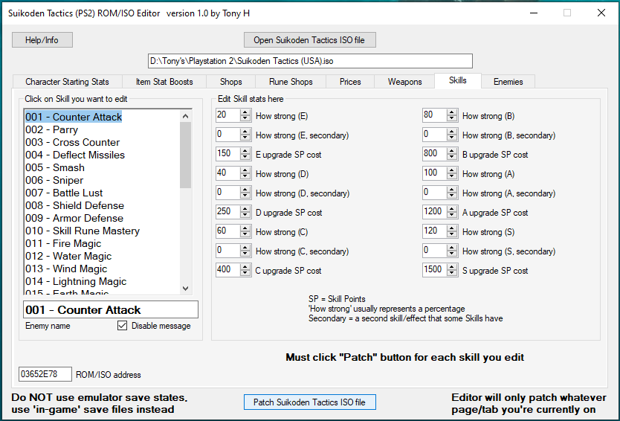Open the Help/Info dialog

42,40
